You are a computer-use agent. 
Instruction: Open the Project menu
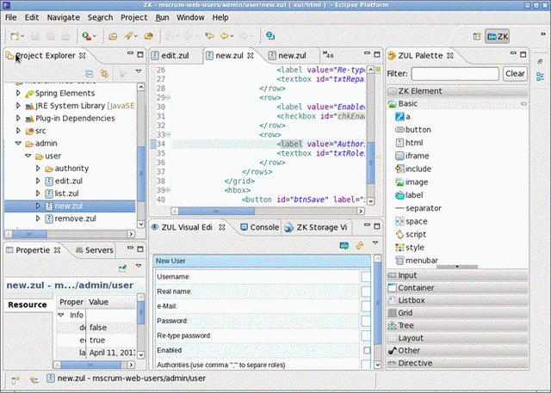[x=134, y=17]
